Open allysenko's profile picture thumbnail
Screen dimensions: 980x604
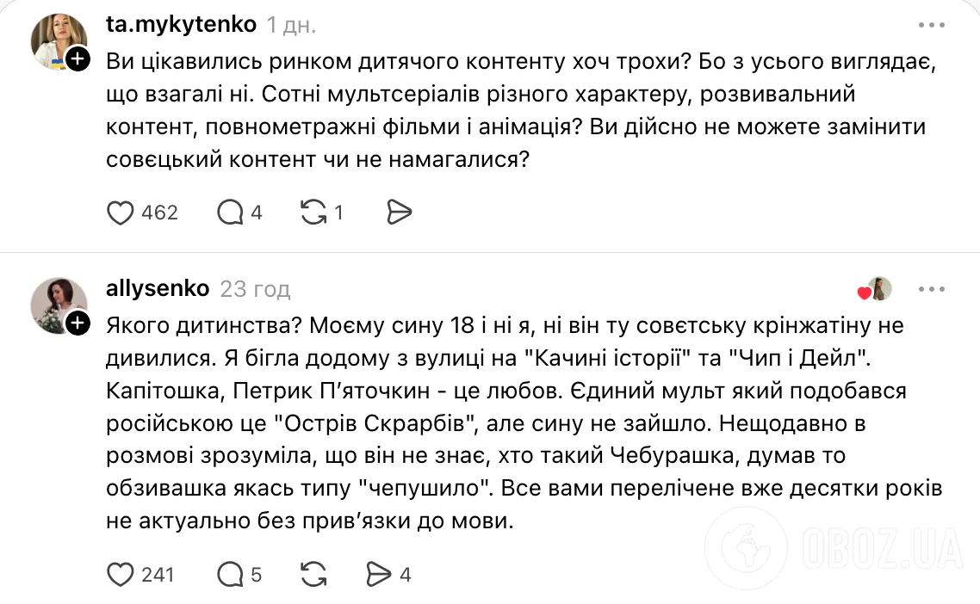[59, 305]
